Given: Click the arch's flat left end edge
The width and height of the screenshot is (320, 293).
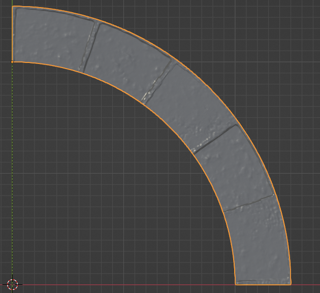Looking at the screenshot, I should click(x=13, y=34).
